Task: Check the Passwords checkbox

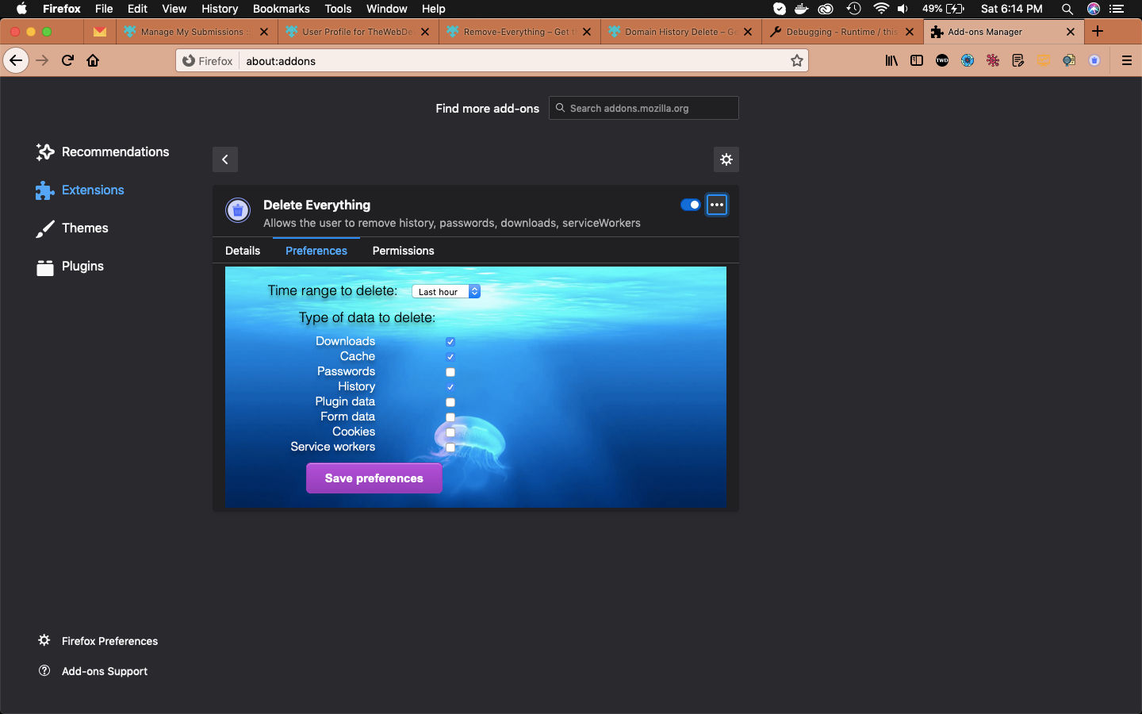Action: [x=450, y=372]
